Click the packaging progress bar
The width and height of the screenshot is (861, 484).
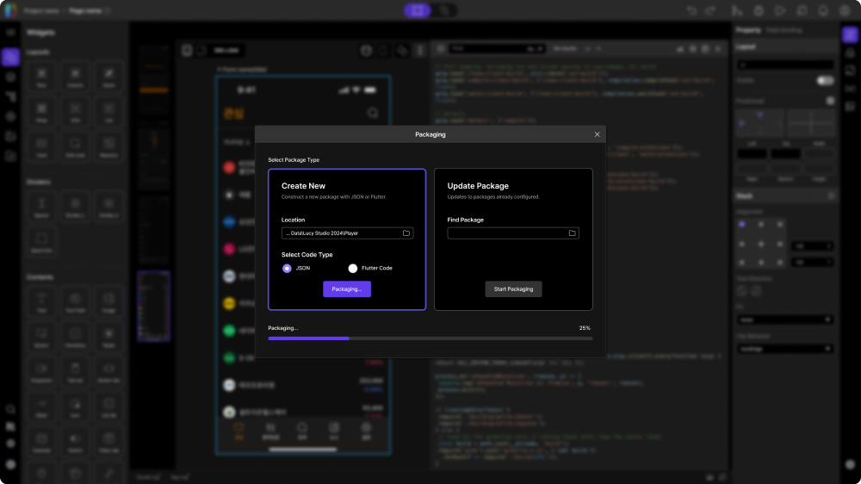pyautogui.click(x=430, y=338)
